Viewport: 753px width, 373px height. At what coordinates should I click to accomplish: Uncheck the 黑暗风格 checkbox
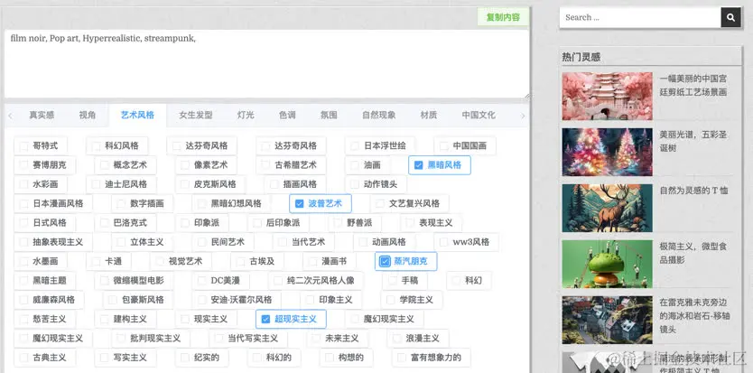click(x=418, y=165)
